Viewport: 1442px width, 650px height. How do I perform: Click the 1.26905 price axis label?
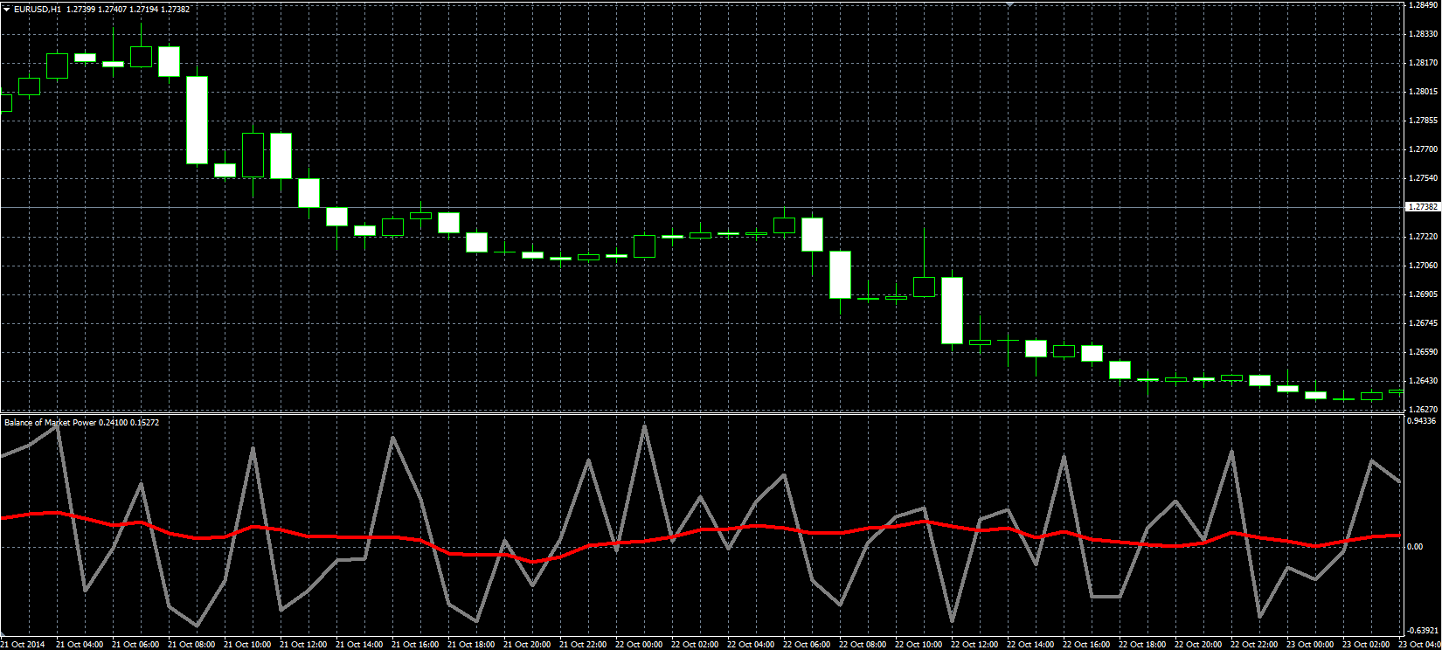click(x=1423, y=294)
